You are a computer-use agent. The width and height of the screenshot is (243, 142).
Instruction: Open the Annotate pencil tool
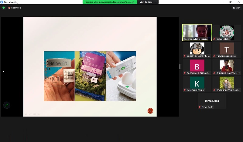[7, 105]
